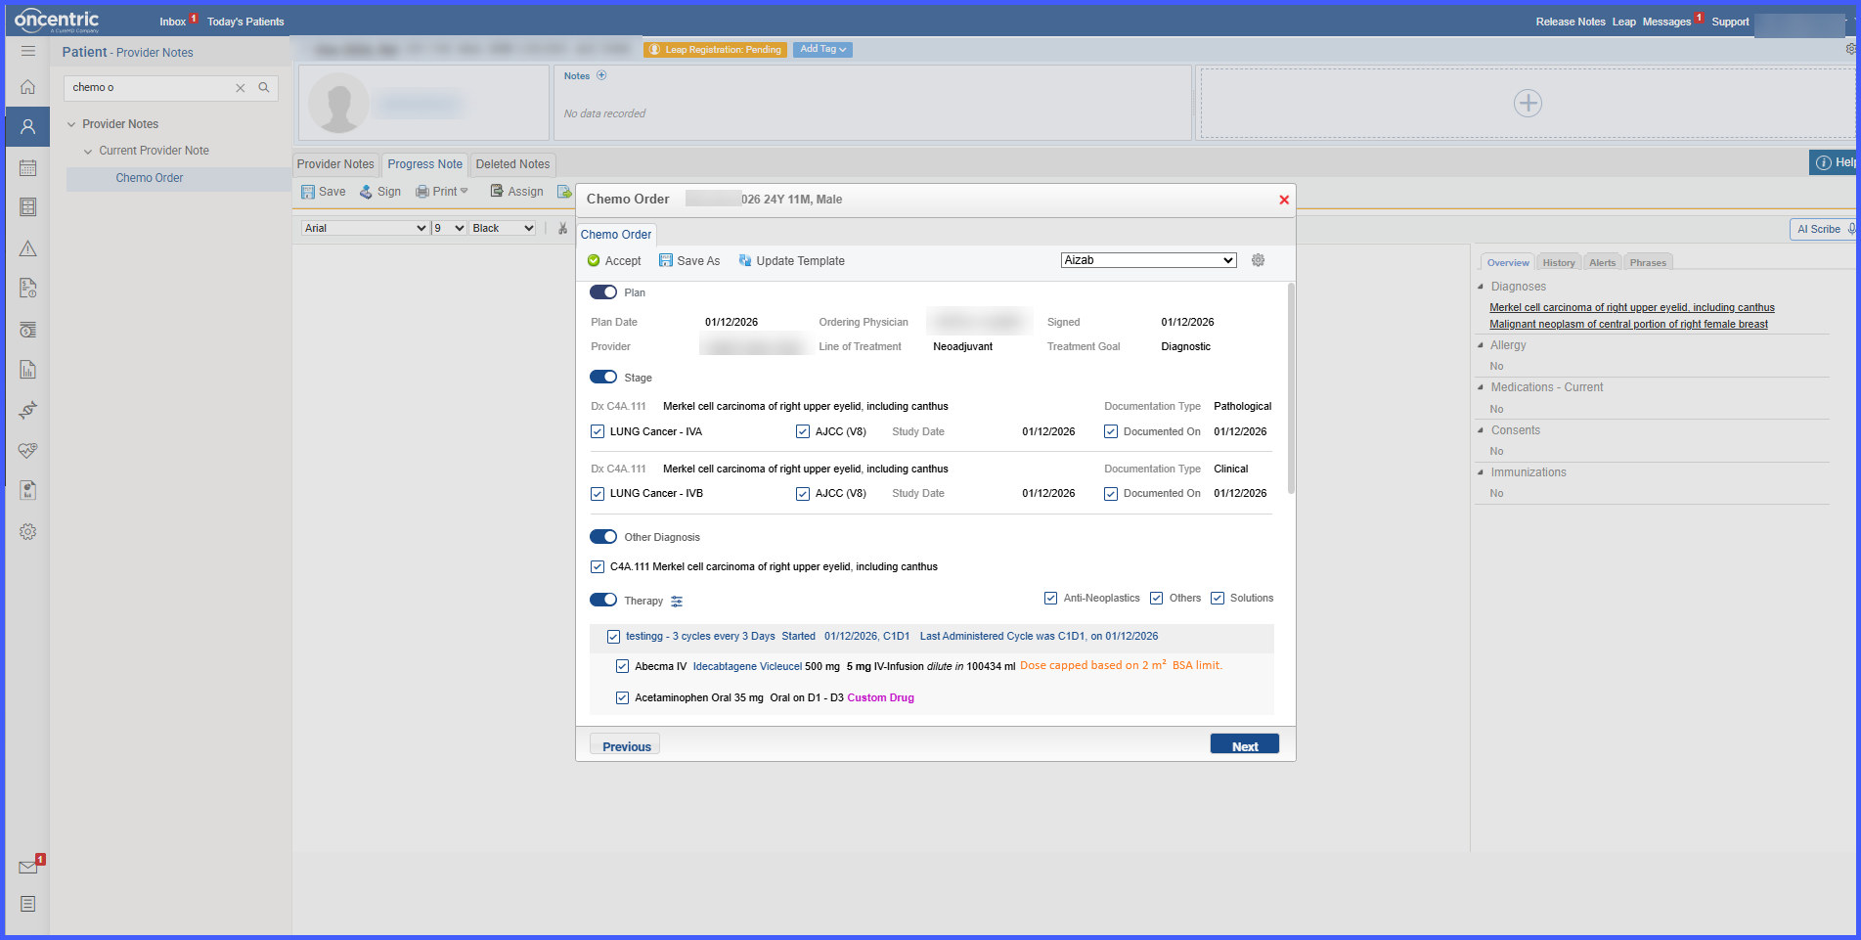Click the Next button
Screen dimensions: 1861x940
coord(1245,745)
